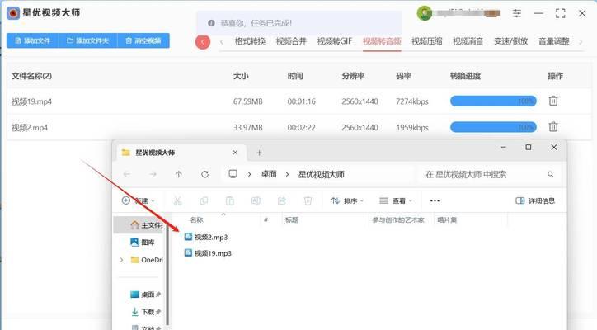Open the 变速/倒放 tab
The width and height of the screenshot is (597, 330).
click(510, 41)
